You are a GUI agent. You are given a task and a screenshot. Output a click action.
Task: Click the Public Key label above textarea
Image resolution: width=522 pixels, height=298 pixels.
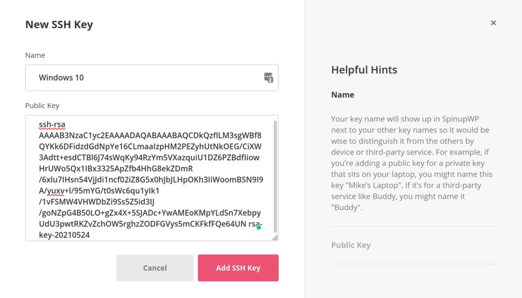click(x=42, y=105)
